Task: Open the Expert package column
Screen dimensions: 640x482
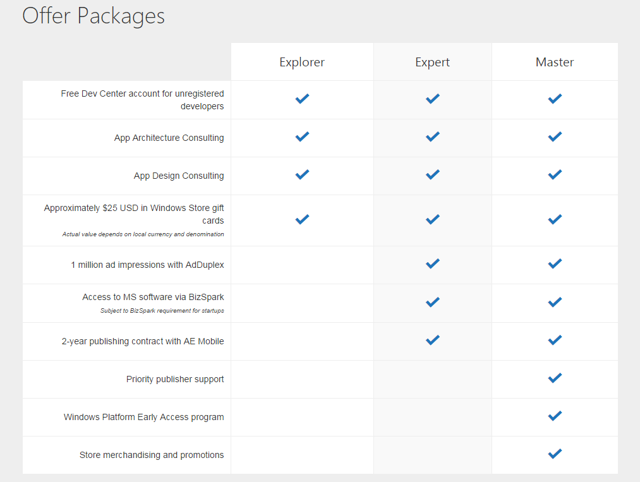Action: (x=432, y=61)
